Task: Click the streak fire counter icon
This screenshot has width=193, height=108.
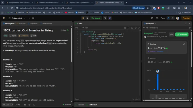Action: (163, 18)
